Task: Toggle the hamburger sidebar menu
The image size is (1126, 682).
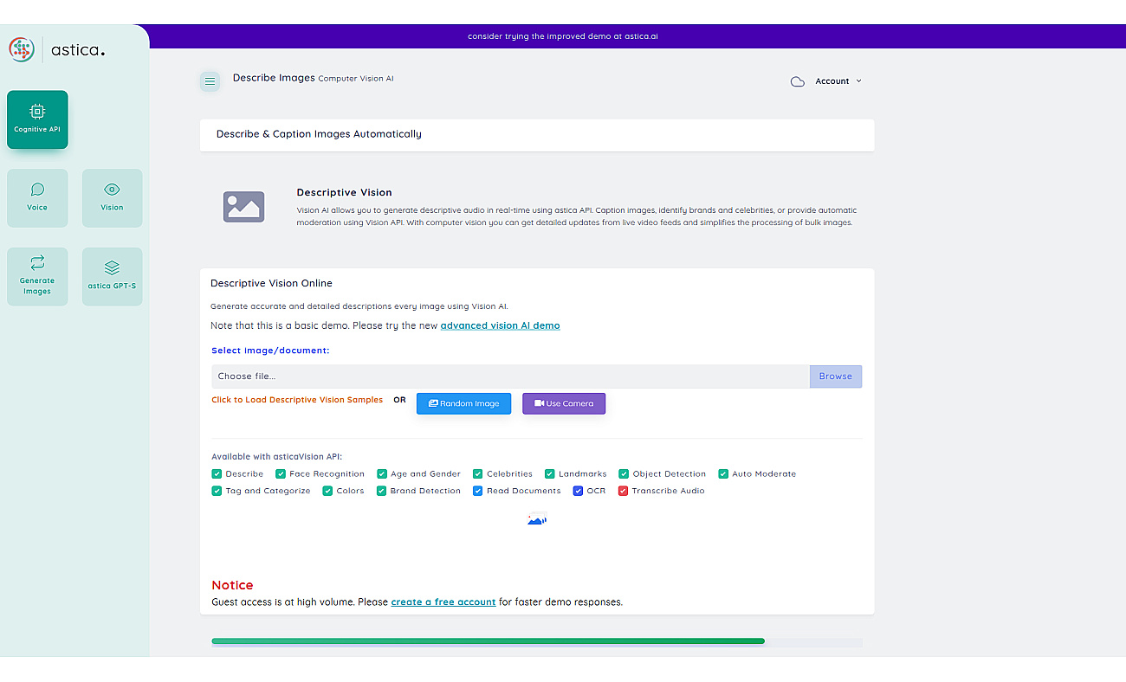Action: pyautogui.click(x=210, y=81)
